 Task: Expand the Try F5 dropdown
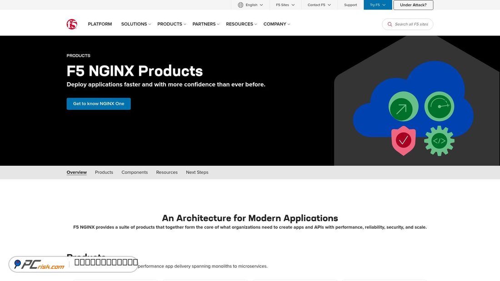pyautogui.click(x=378, y=5)
